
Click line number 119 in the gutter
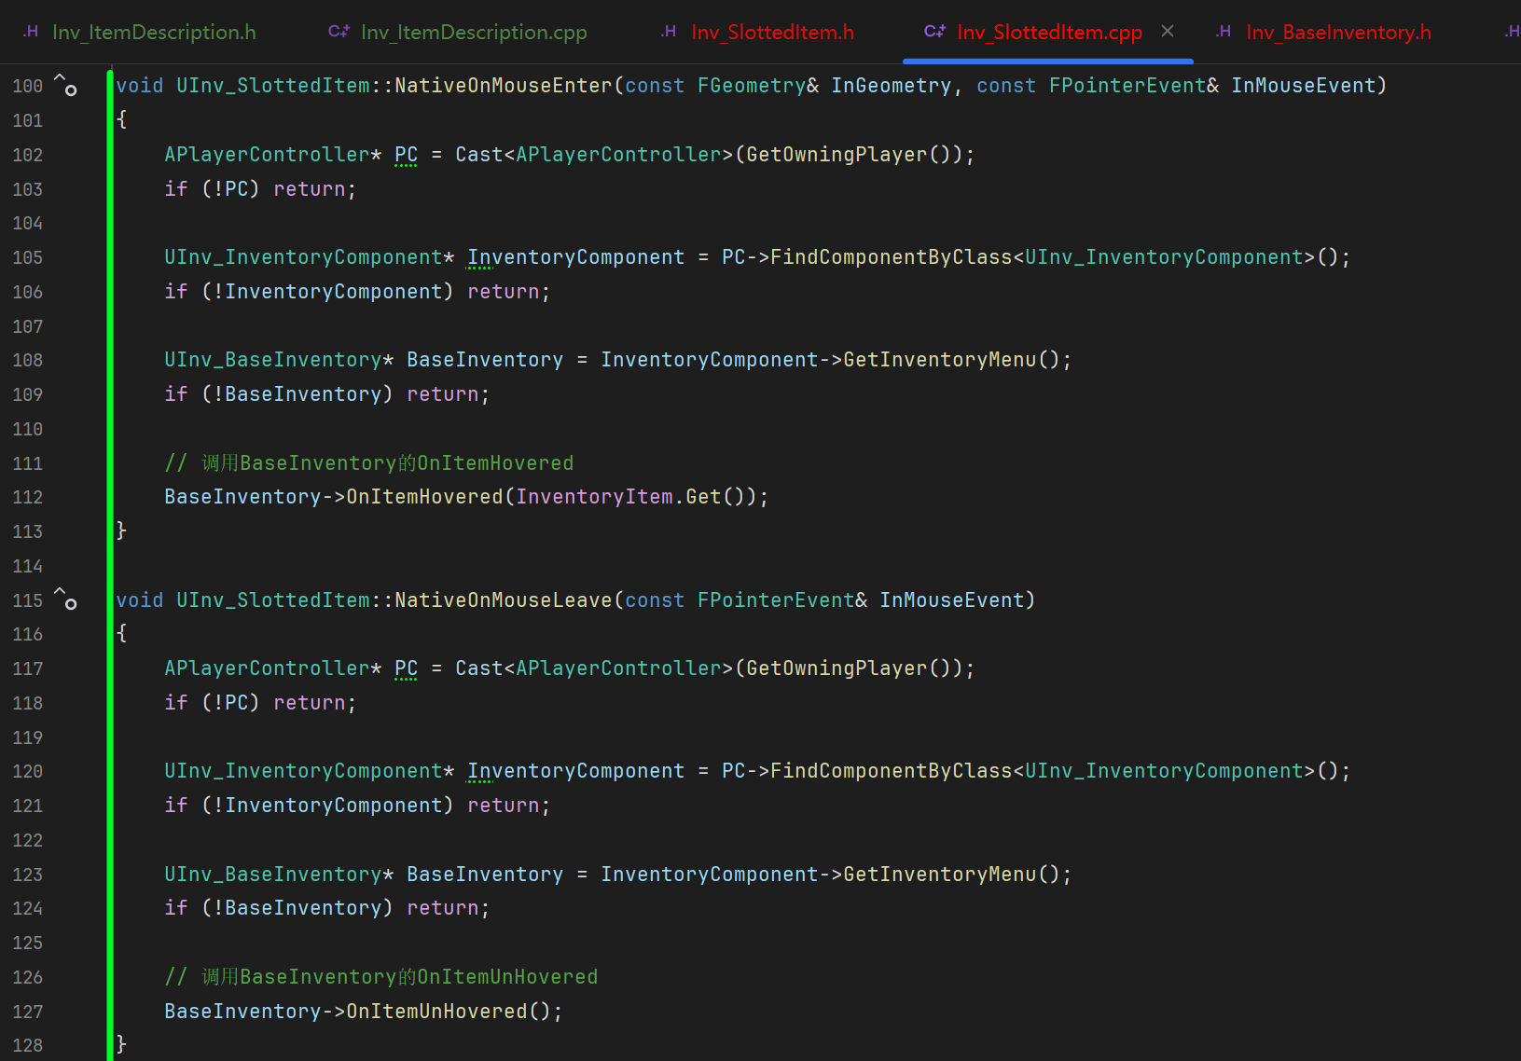[x=28, y=737]
